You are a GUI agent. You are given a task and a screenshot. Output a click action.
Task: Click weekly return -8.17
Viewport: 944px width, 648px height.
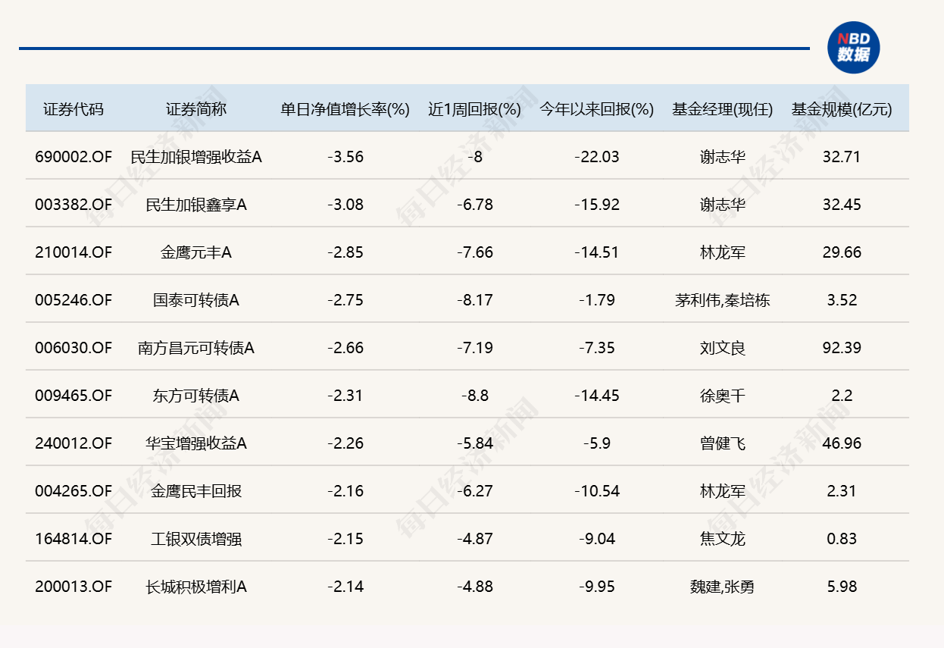tap(475, 300)
